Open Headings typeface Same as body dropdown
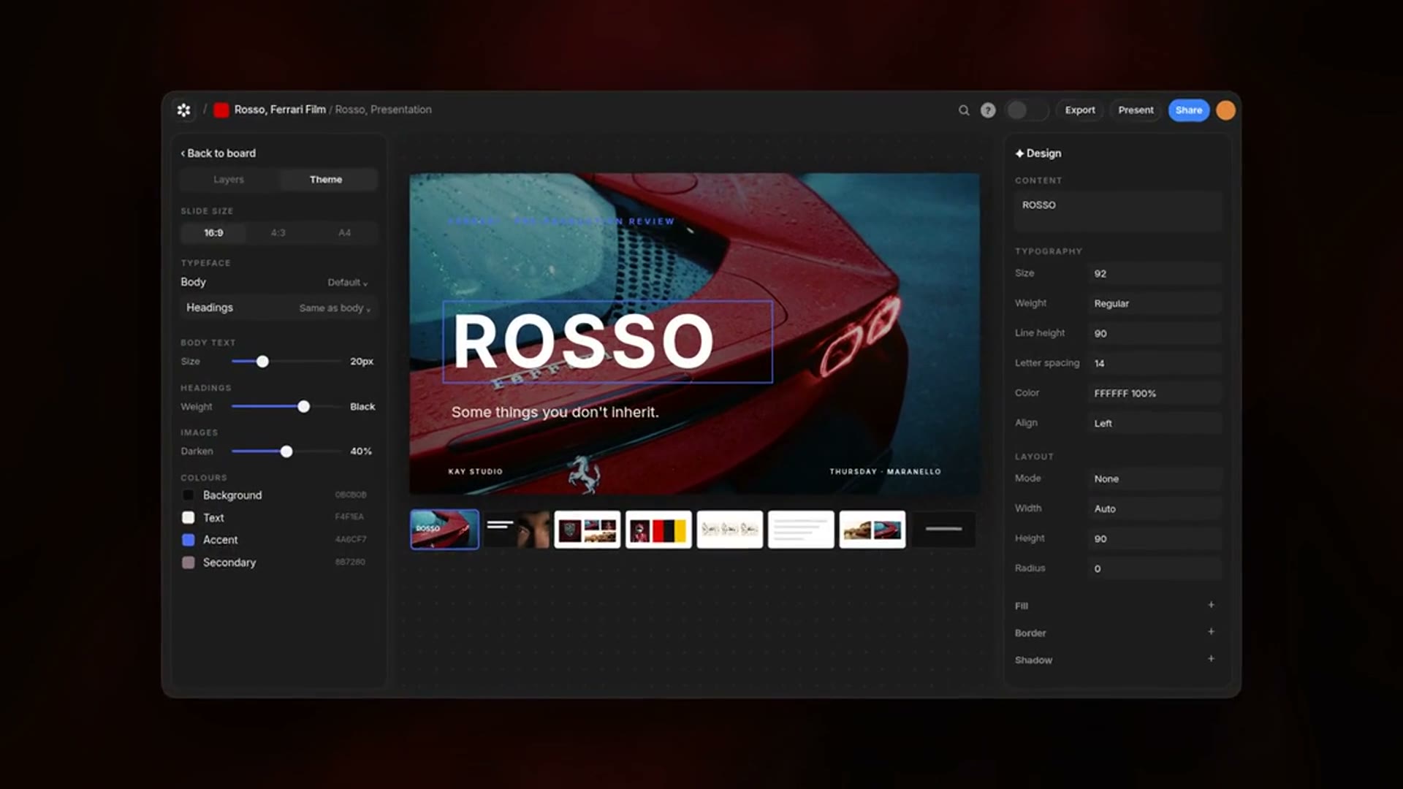Screen dimensions: 1403x789 (335, 308)
